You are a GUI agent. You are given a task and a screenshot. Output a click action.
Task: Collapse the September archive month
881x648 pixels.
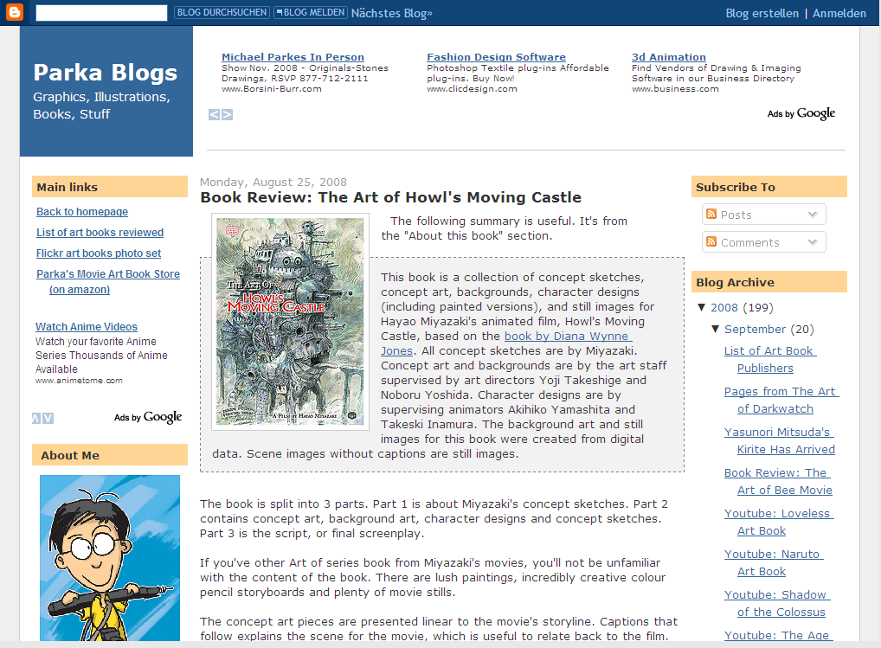coord(715,329)
